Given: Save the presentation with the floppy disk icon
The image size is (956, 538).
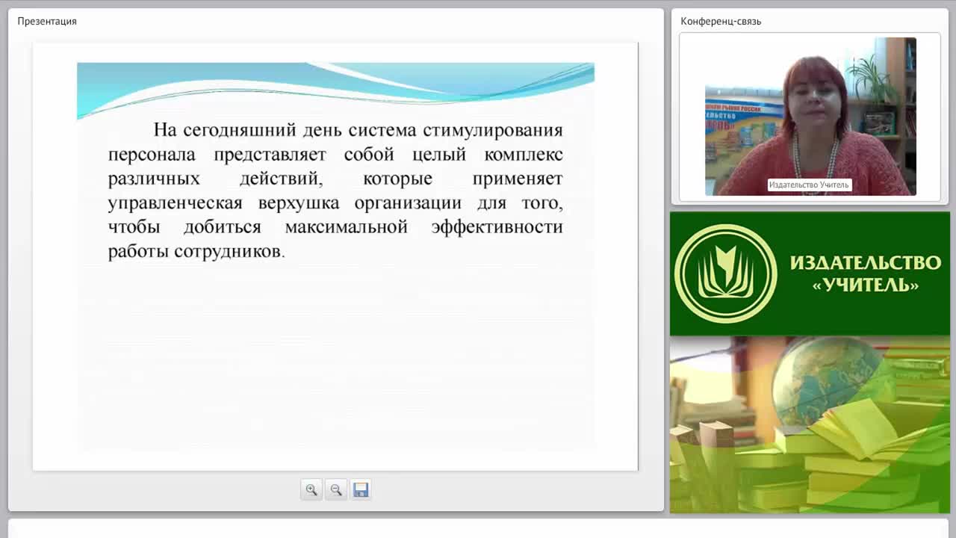Looking at the screenshot, I should pos(361,489).
